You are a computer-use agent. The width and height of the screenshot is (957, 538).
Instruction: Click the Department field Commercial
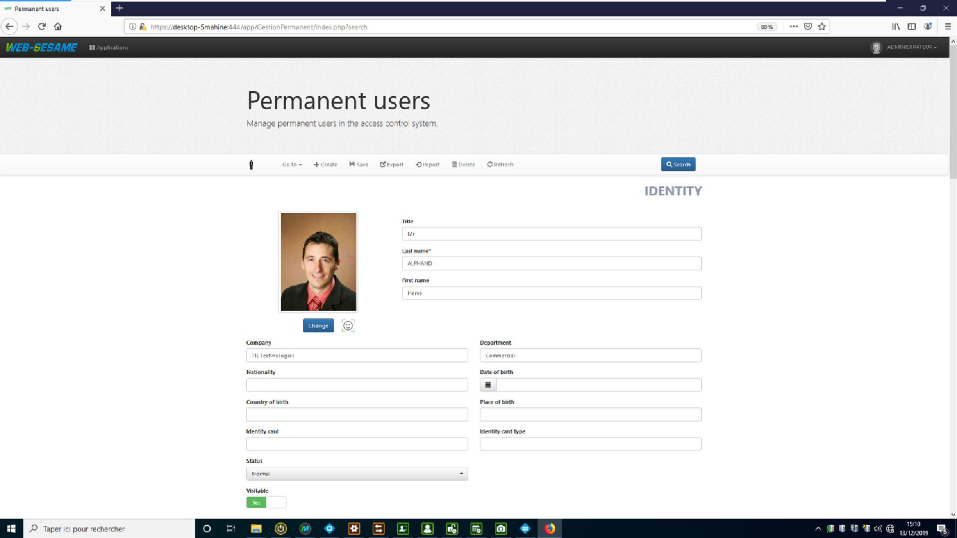(590, 355)
